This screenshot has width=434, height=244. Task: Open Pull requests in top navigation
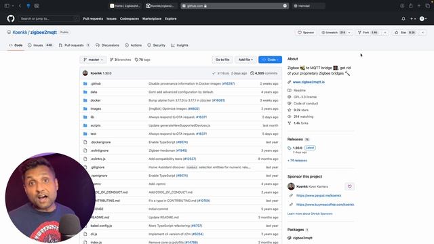[x=93, y=18]
